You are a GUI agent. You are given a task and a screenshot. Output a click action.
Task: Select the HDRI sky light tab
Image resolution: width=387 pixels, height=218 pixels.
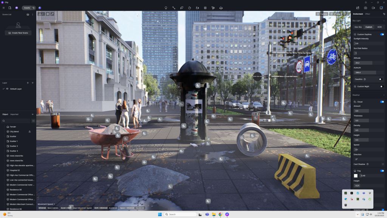coord(379,27)
